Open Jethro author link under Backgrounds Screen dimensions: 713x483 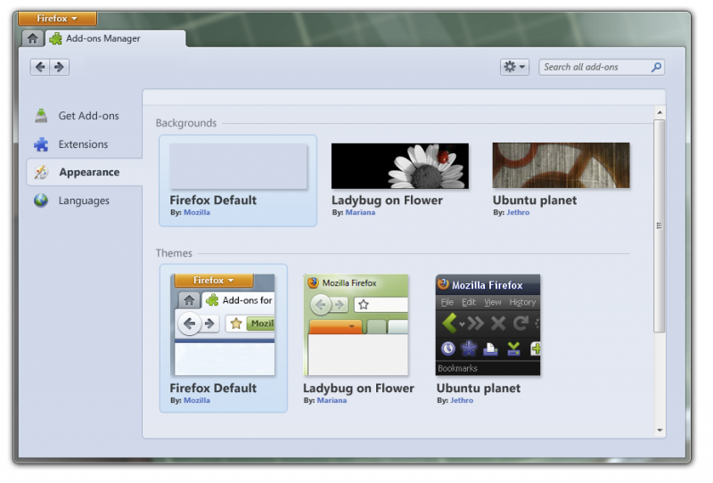pos(518,212)
